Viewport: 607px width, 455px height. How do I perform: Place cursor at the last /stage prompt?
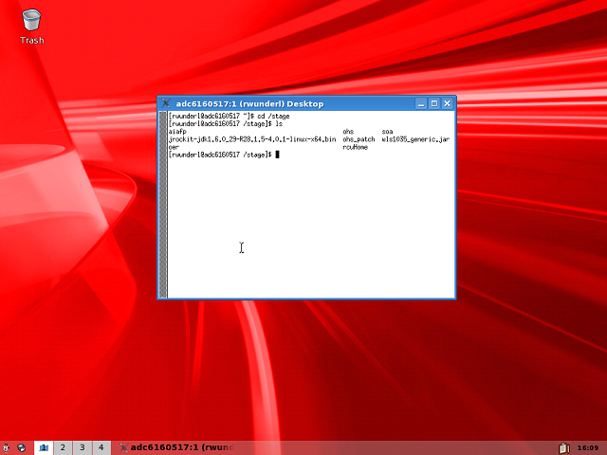[x=277, y=155]
